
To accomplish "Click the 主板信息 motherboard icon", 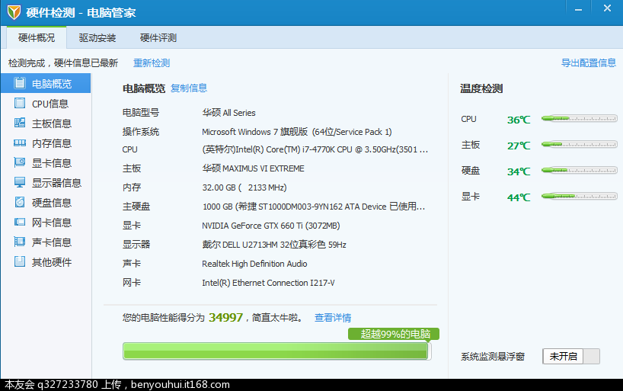I will click(20, 123).
